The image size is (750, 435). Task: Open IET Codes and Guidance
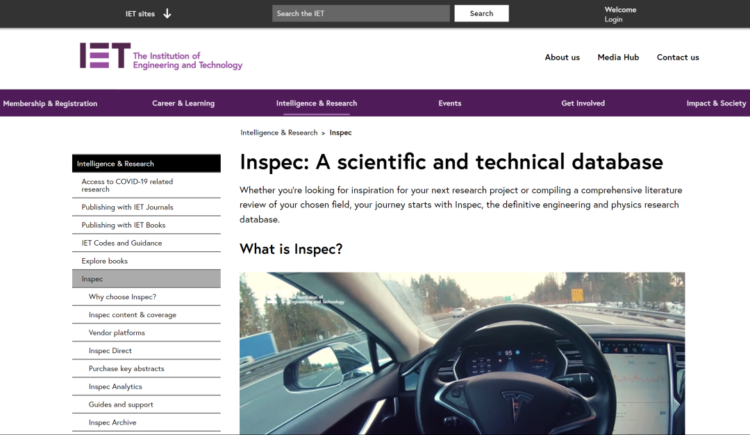[x=147, y=243]
